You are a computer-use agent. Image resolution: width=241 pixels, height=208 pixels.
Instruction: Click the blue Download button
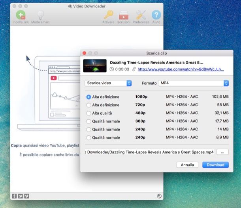click(215, 165)
